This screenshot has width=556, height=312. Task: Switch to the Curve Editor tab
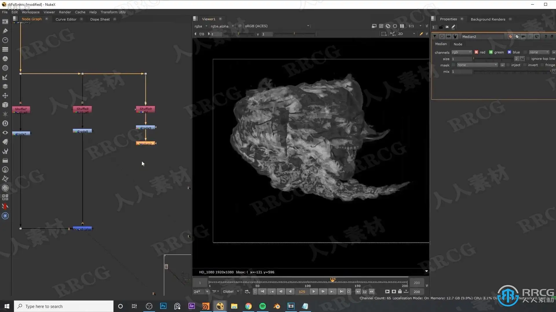[x=66, y=19]
